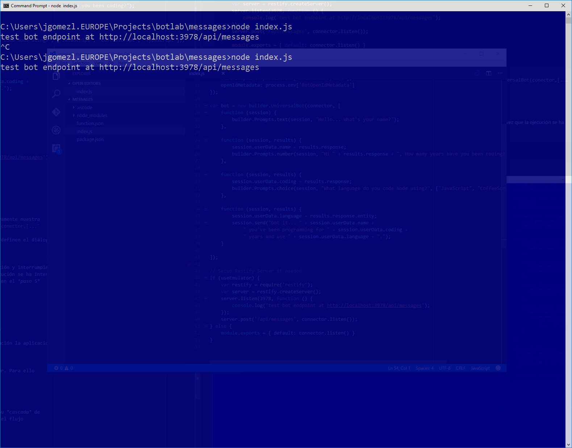Close the index.js editor tab in VS Code
572x448 pixels.
[x=223, y=73]
